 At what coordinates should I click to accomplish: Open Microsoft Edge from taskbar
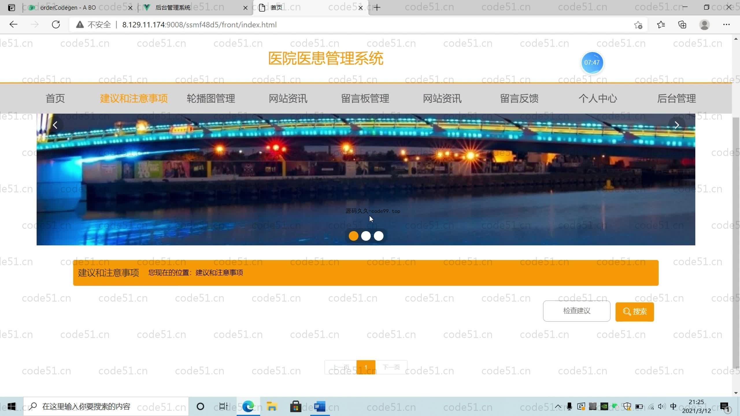pyautogui.click(x=248, y=406)
